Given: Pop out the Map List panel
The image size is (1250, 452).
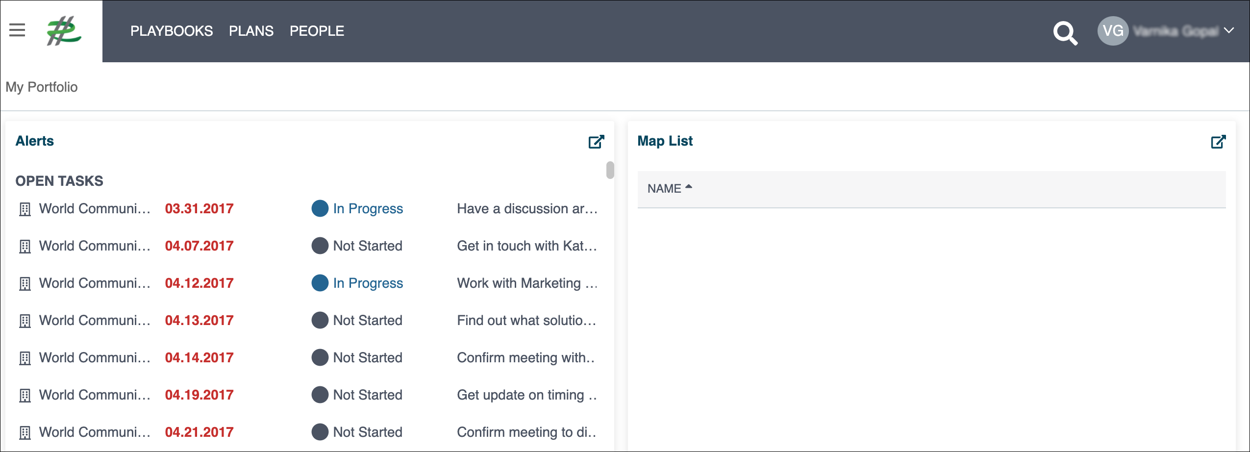Looking at the screenshot, I should coord(1218,142).
